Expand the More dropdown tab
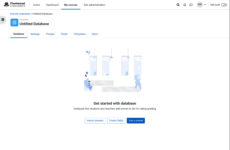The width and height of the screenshot is (230, 150). pos(96,34)
